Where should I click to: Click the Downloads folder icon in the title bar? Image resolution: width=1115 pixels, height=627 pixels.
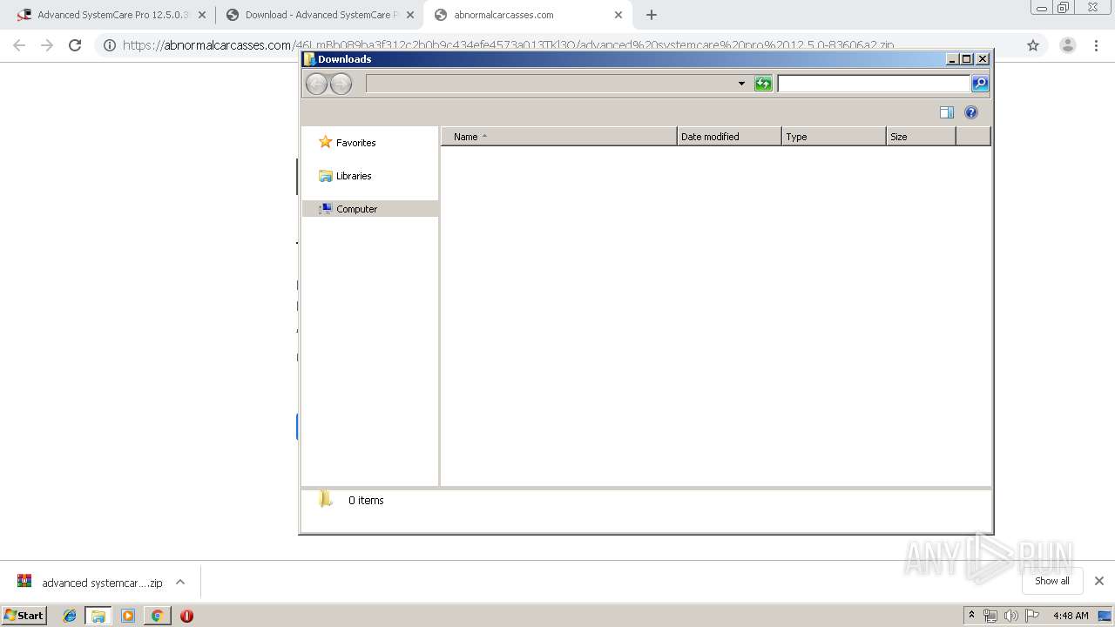point(309,59)
